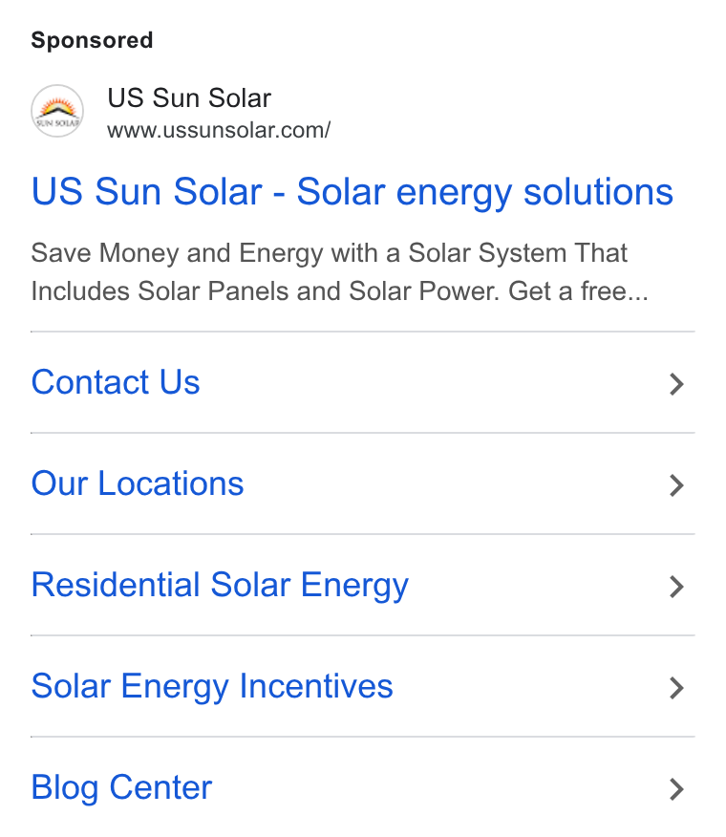The image size is (726, 837).
Task: Click the black US Sun Solar advertiser name
Action: tap(189, 98)
